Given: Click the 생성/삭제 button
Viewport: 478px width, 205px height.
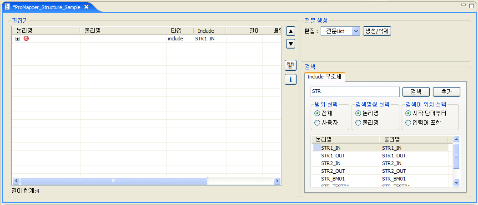Looking at the screenshot, I should point(377,31).
